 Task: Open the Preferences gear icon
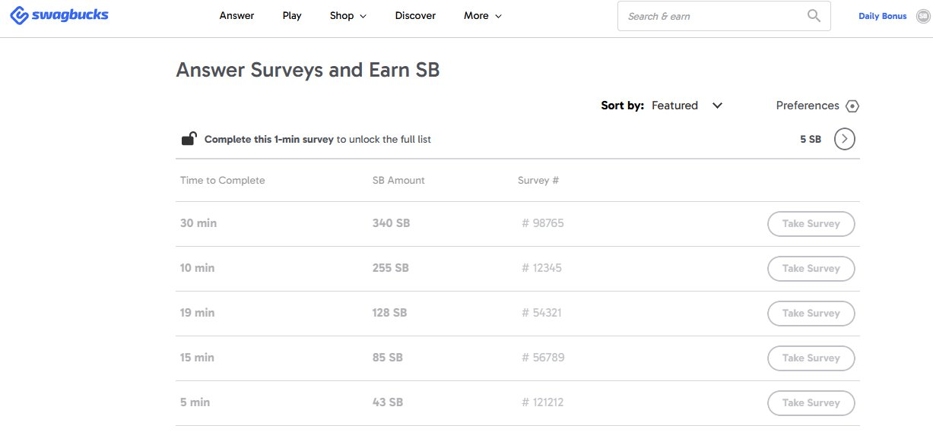point(852,106)
